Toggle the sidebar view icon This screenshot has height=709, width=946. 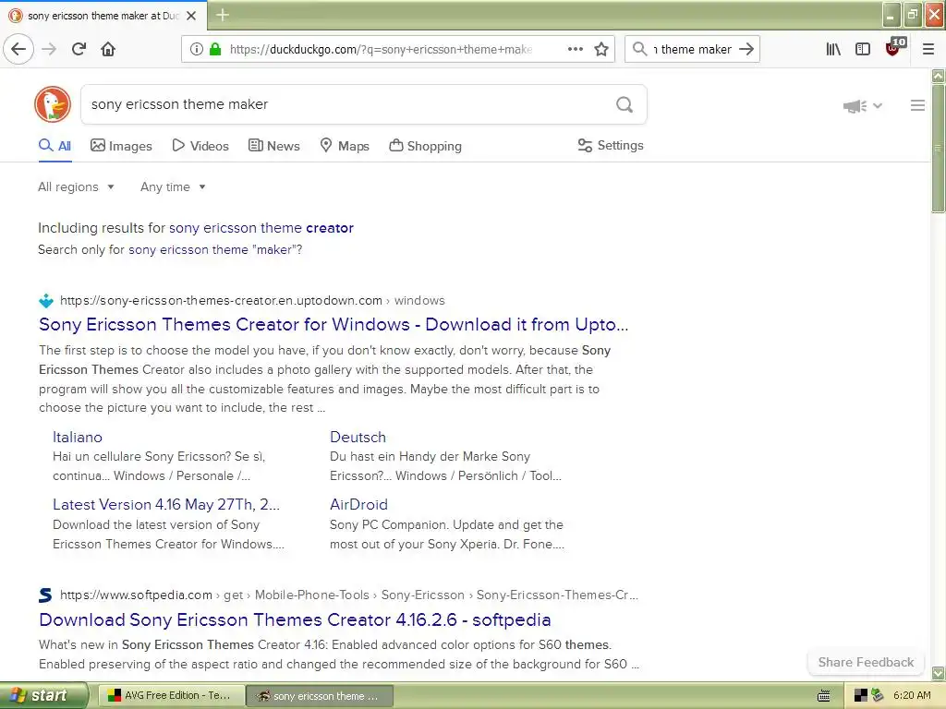coord(863,49)
